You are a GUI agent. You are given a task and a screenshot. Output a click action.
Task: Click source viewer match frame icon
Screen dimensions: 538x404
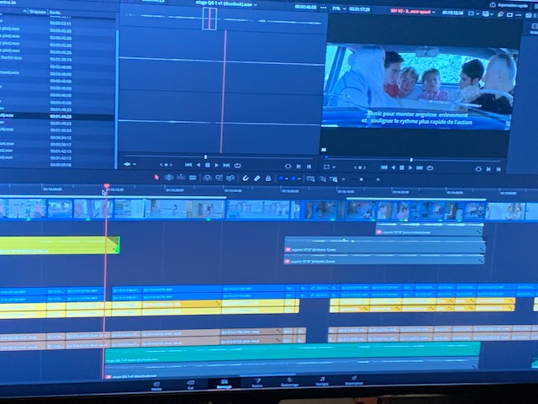point(287,167)
